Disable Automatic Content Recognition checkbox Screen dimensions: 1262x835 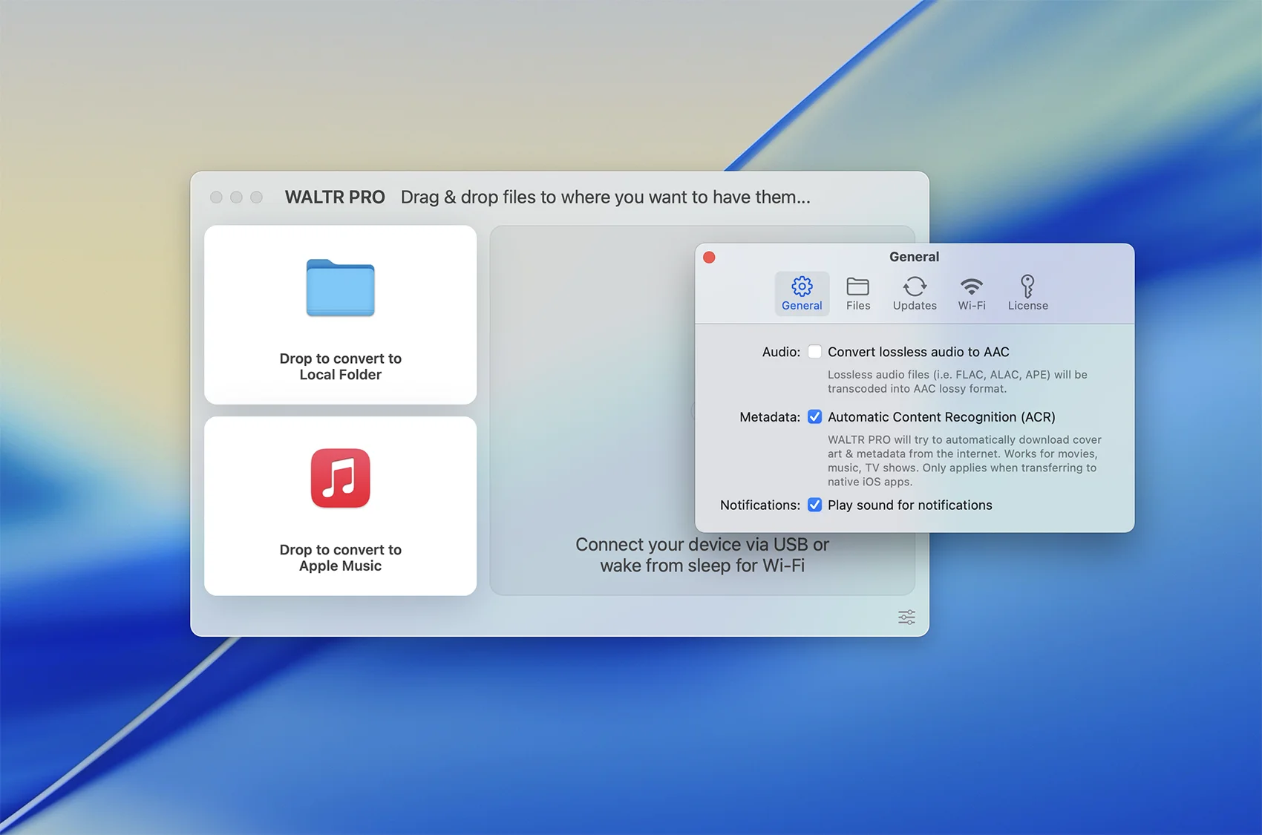pyautogui.click(x=814, y=417)
